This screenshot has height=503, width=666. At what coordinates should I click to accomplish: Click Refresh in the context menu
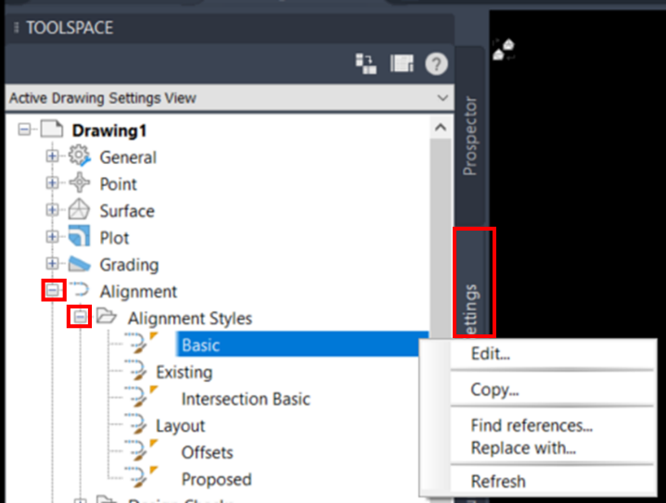tap(498, 482)
